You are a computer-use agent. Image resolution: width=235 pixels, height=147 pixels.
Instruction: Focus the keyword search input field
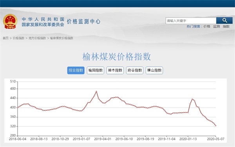tap(191, 21)
